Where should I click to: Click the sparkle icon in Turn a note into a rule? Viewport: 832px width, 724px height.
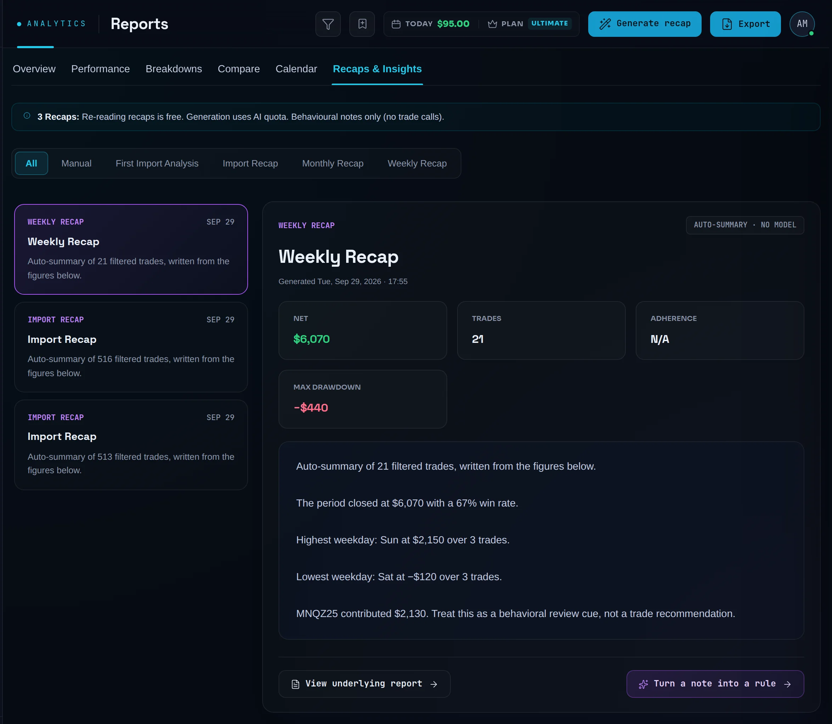tap(643, 684)
